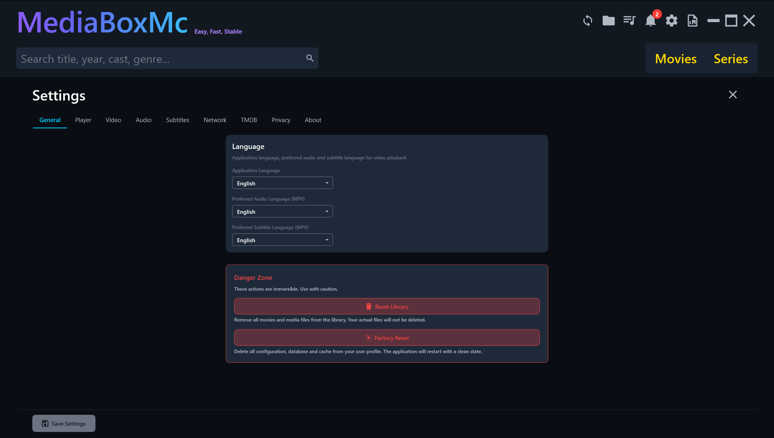Select the Series library button
This screenshot has height=438, width=774.
(x=730, y=59)
